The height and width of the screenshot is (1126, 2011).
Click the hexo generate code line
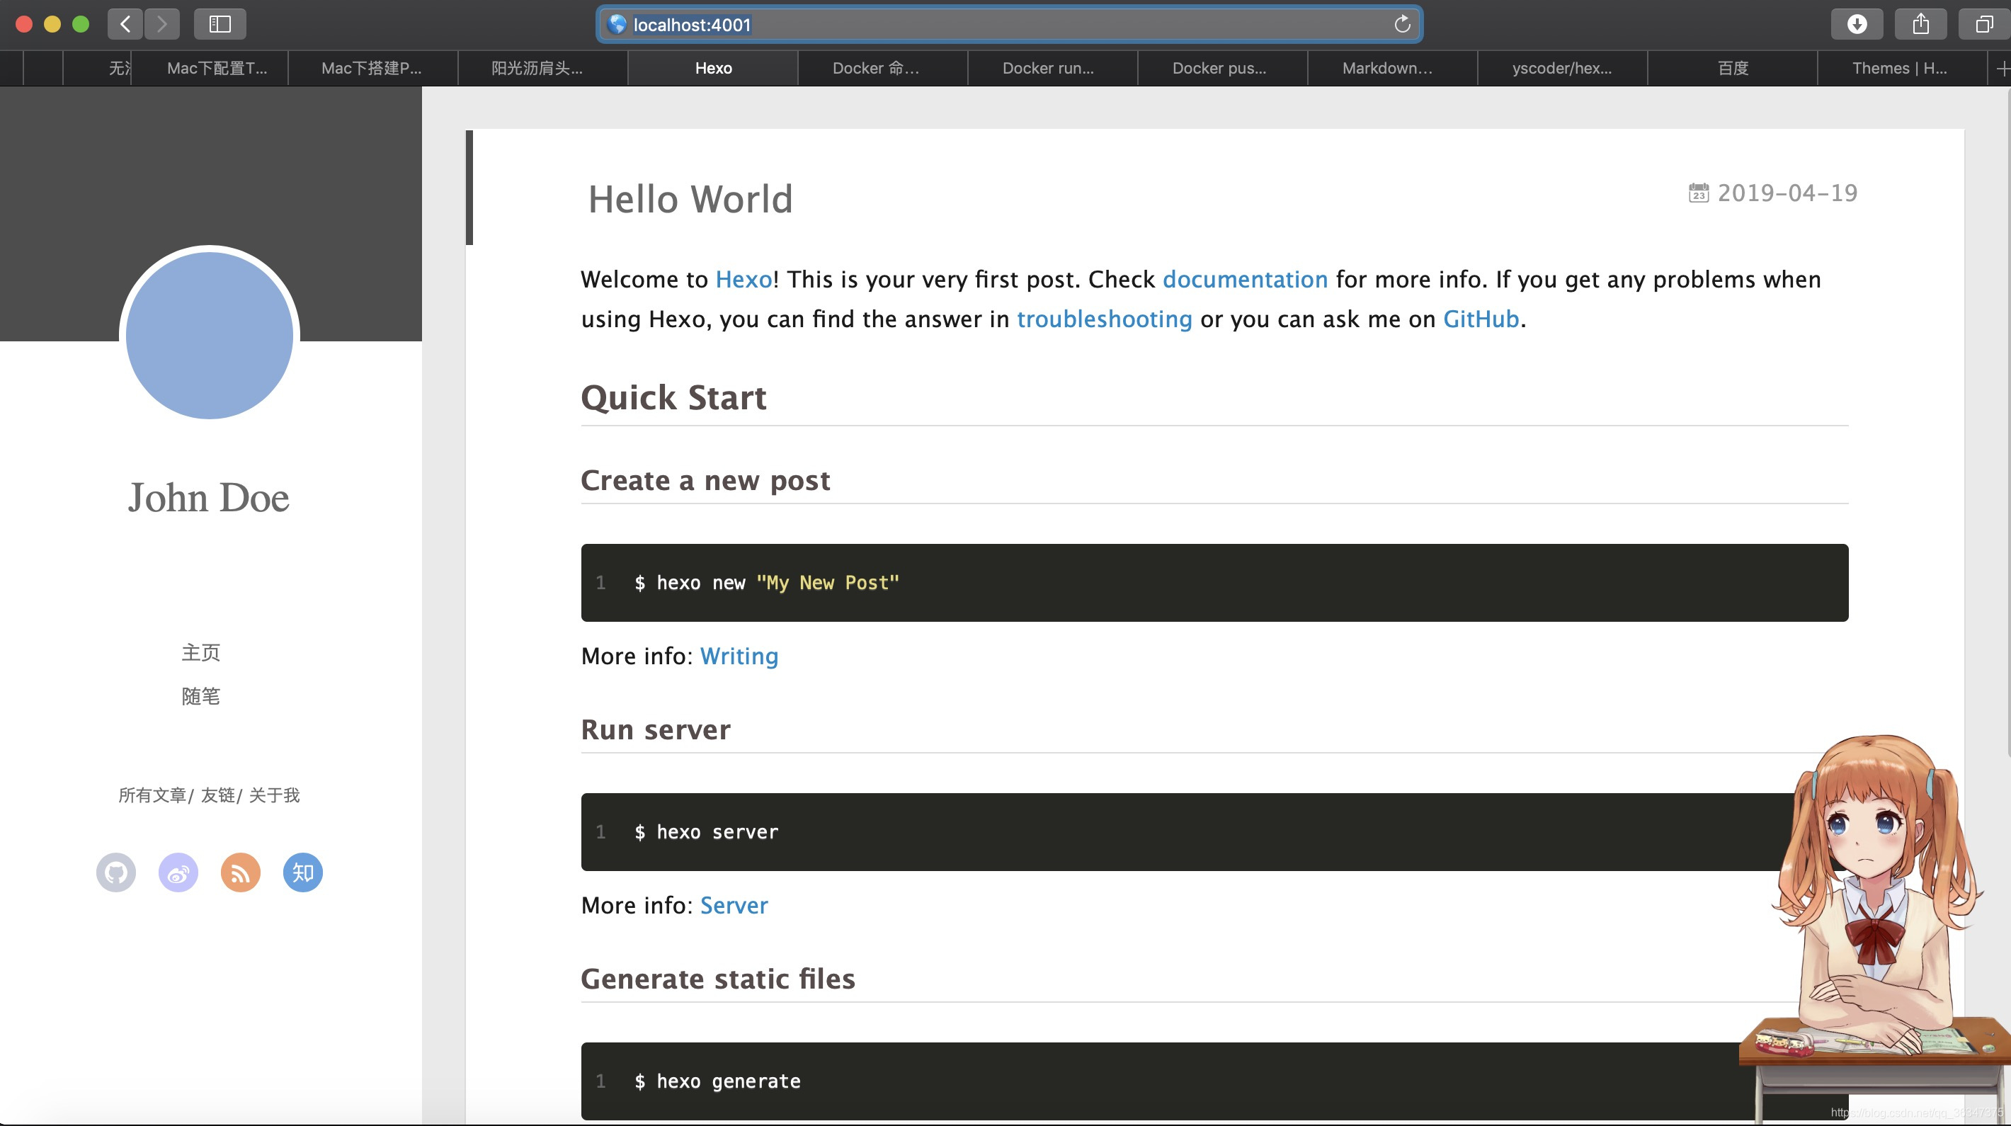(x=717, y=1081)
